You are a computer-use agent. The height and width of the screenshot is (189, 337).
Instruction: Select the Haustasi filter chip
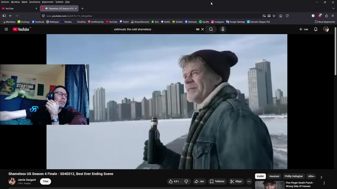click(274, 176)
